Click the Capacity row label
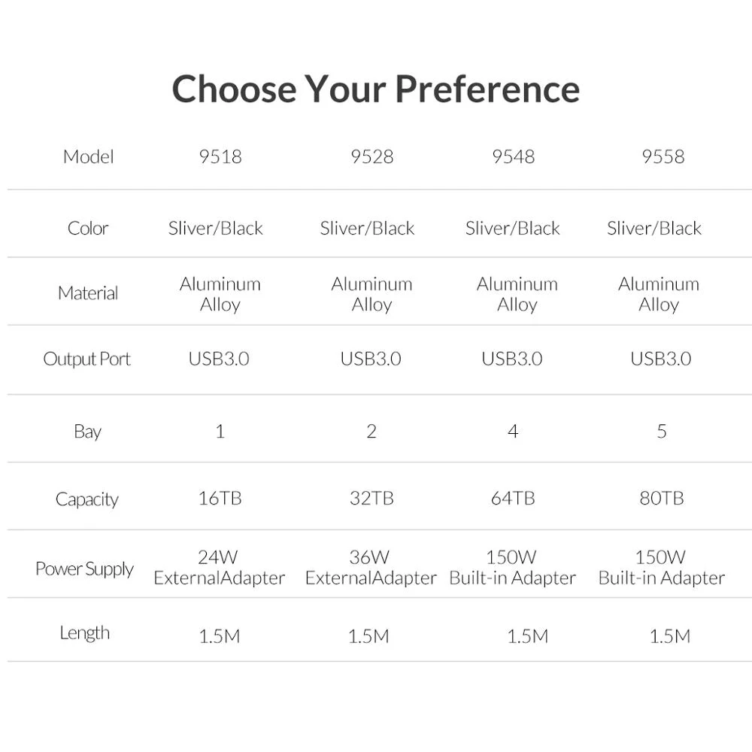Screen dimensions: 752x752 (87, 499)
